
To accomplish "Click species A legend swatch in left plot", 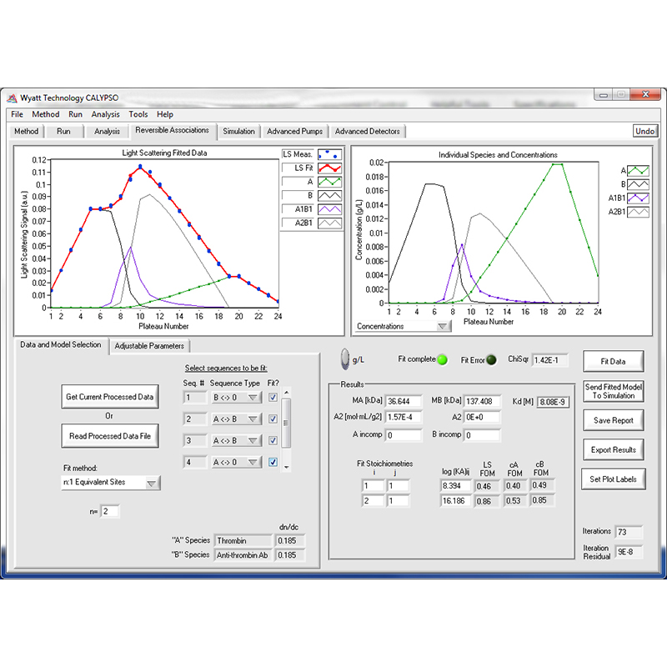I will (329, 182).
